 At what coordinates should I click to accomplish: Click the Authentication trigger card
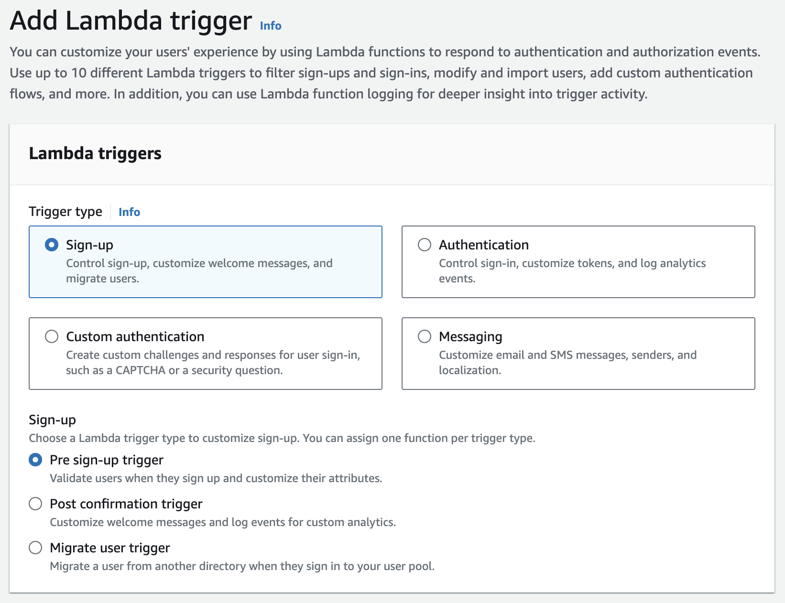tap(578, 262)
